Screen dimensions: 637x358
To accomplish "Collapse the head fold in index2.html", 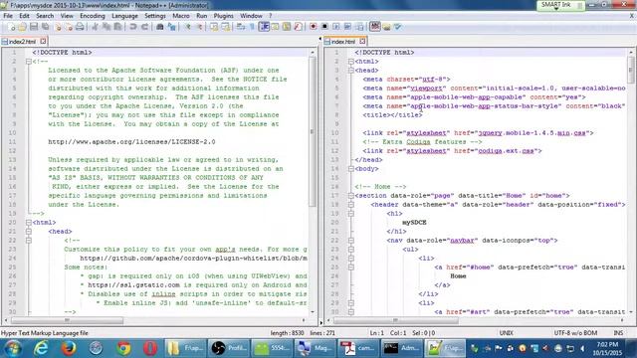I will [29, 232].
